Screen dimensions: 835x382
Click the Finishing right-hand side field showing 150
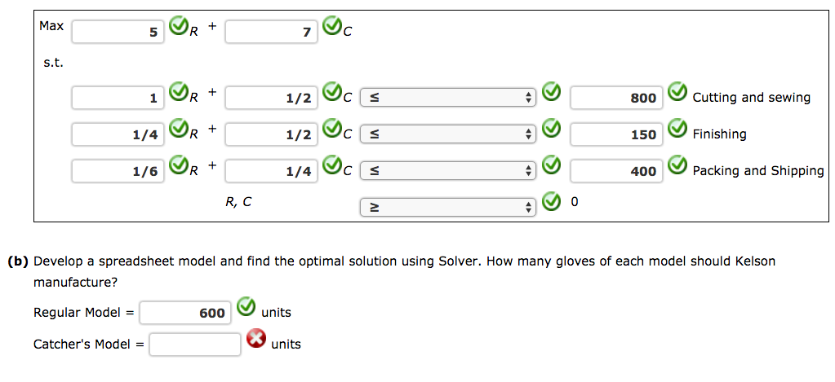[x=616, y=134]
